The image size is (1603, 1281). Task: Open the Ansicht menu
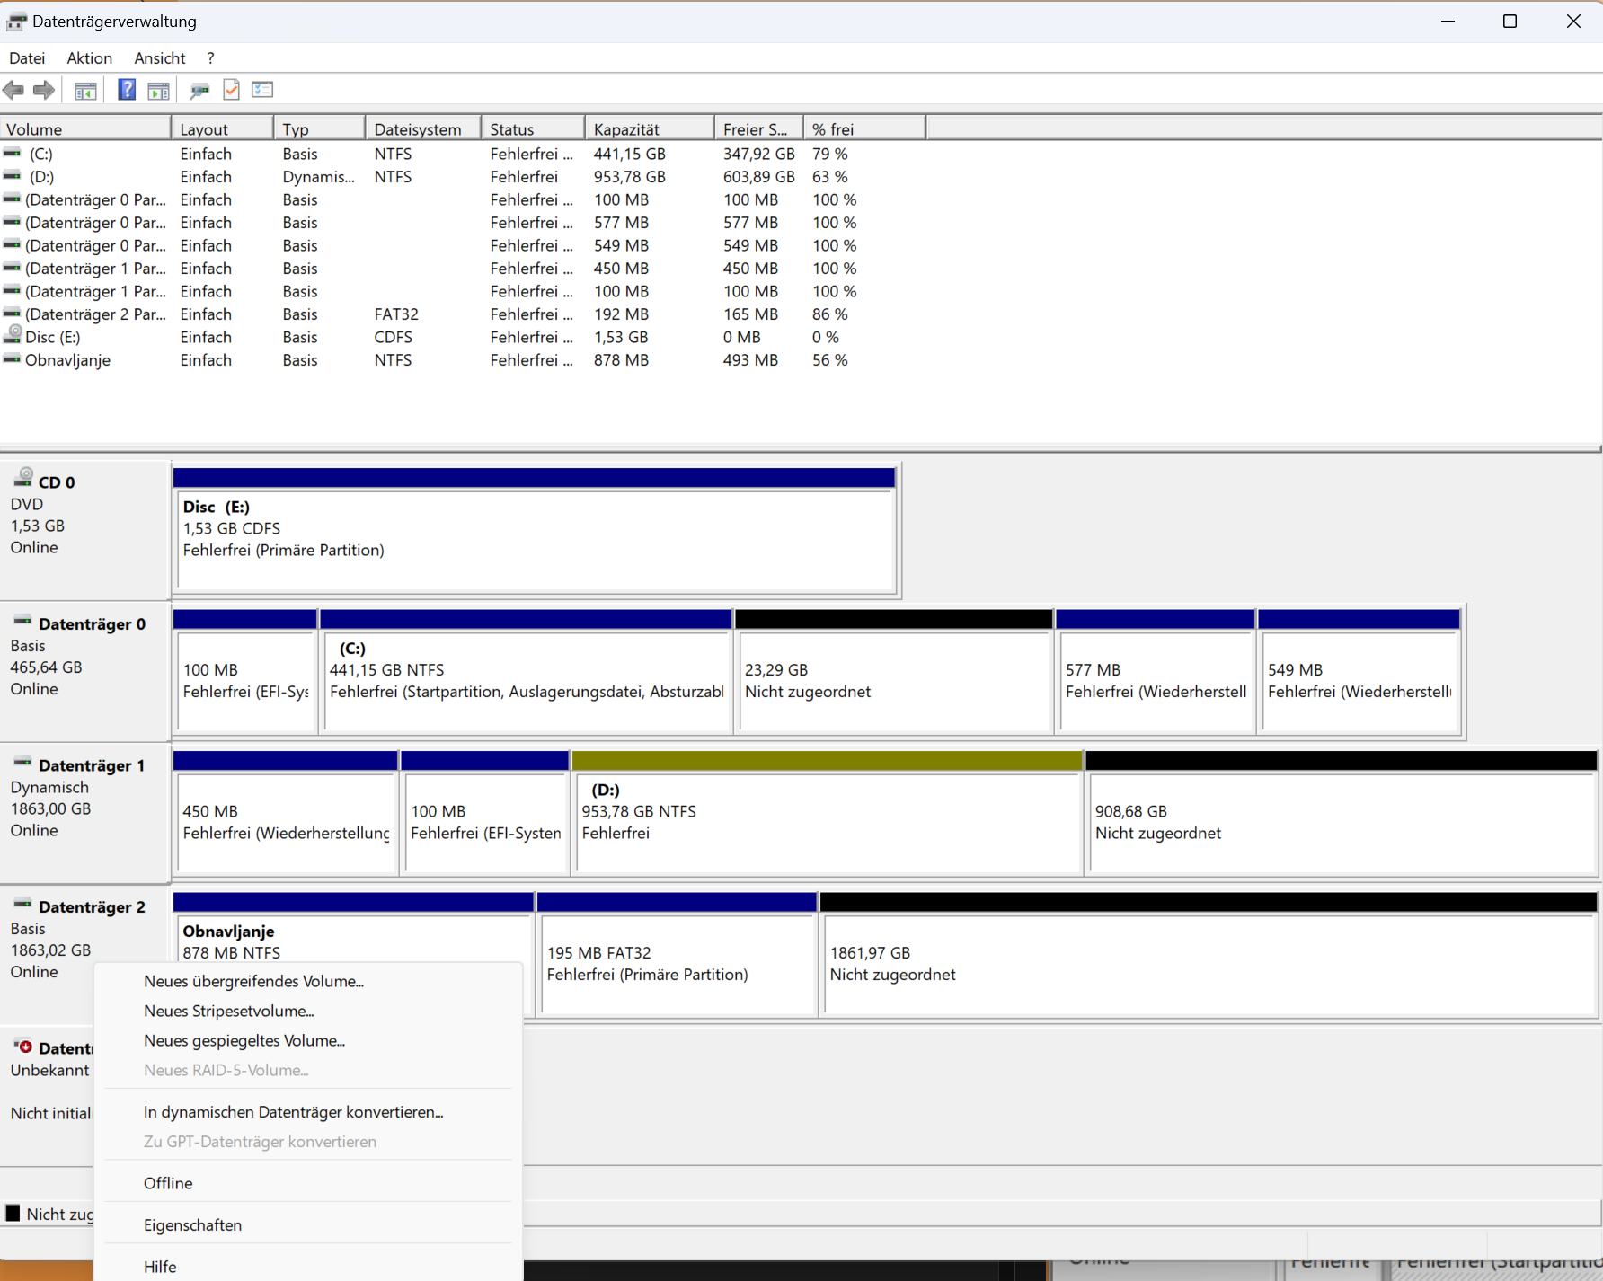[160, 58]
